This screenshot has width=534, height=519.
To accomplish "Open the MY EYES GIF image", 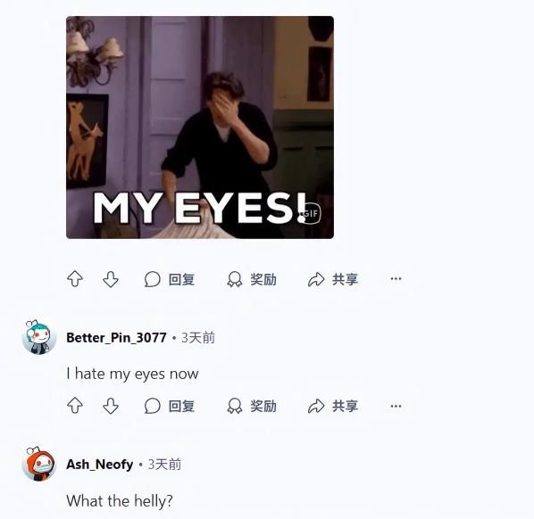I will pyautogui.click(x=200, y=128).
